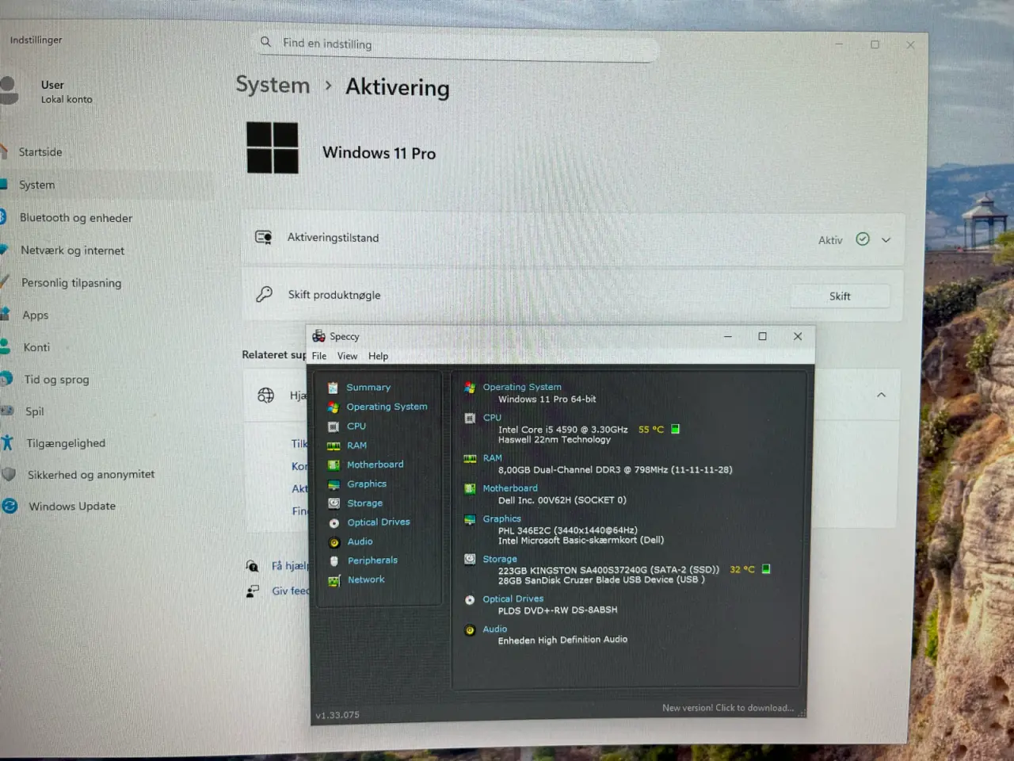This screenshot has width=1014, height=761.
Task: Select System in Settings sidebar
Action: (x=36, y=185)
